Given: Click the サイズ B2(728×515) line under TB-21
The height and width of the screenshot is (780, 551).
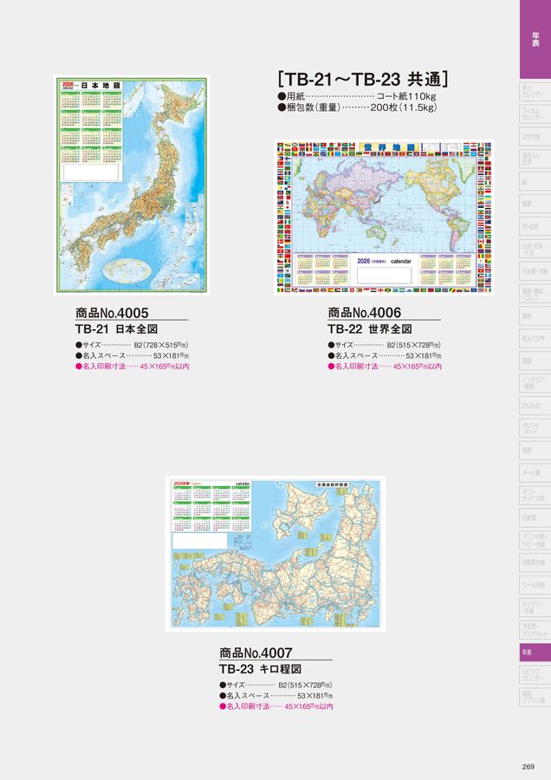Looking at the screenshot, I should 132,345.
